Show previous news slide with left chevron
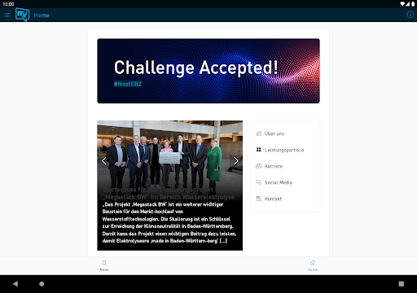The image size is (417, 293). click(103, 161)
